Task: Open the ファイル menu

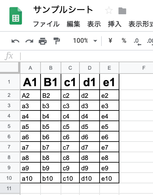Action: tap(46, 24)
